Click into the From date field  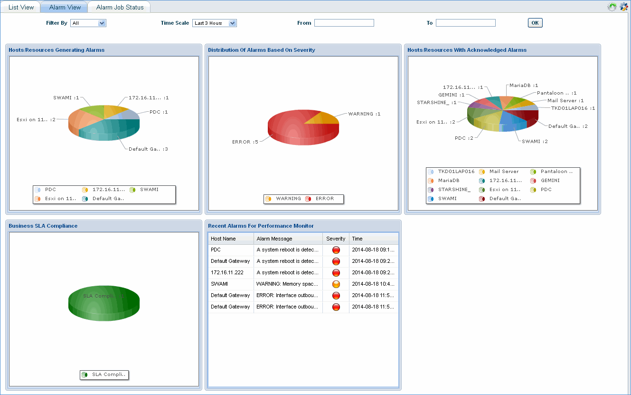(x=344, y=23)
